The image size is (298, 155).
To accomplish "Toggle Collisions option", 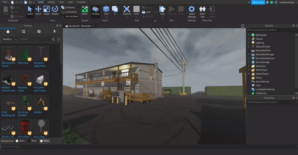I will click(x=68, y=7).
